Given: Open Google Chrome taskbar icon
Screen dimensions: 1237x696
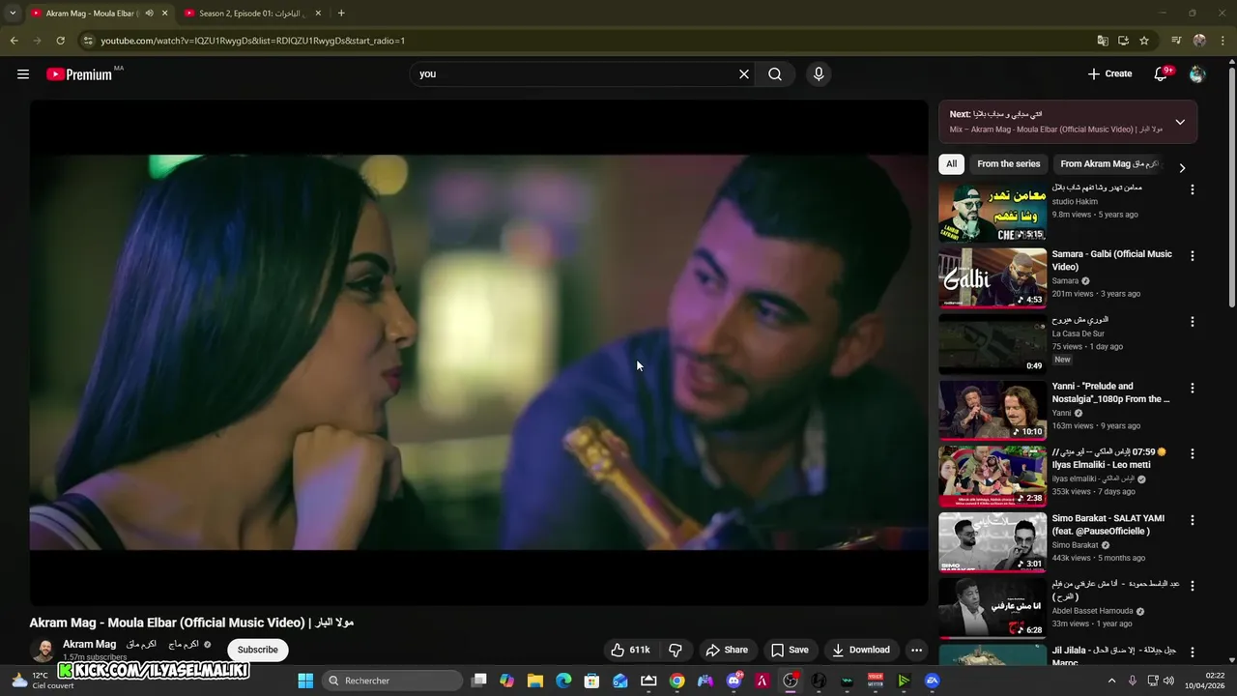Looking at the screenshot, I should click(x=676, y=681).
